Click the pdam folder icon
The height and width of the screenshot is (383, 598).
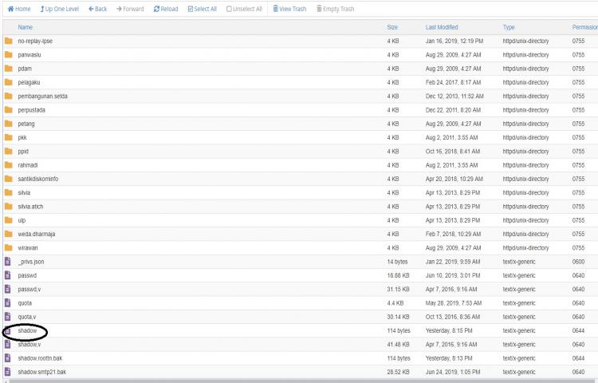tap(8, 69)
